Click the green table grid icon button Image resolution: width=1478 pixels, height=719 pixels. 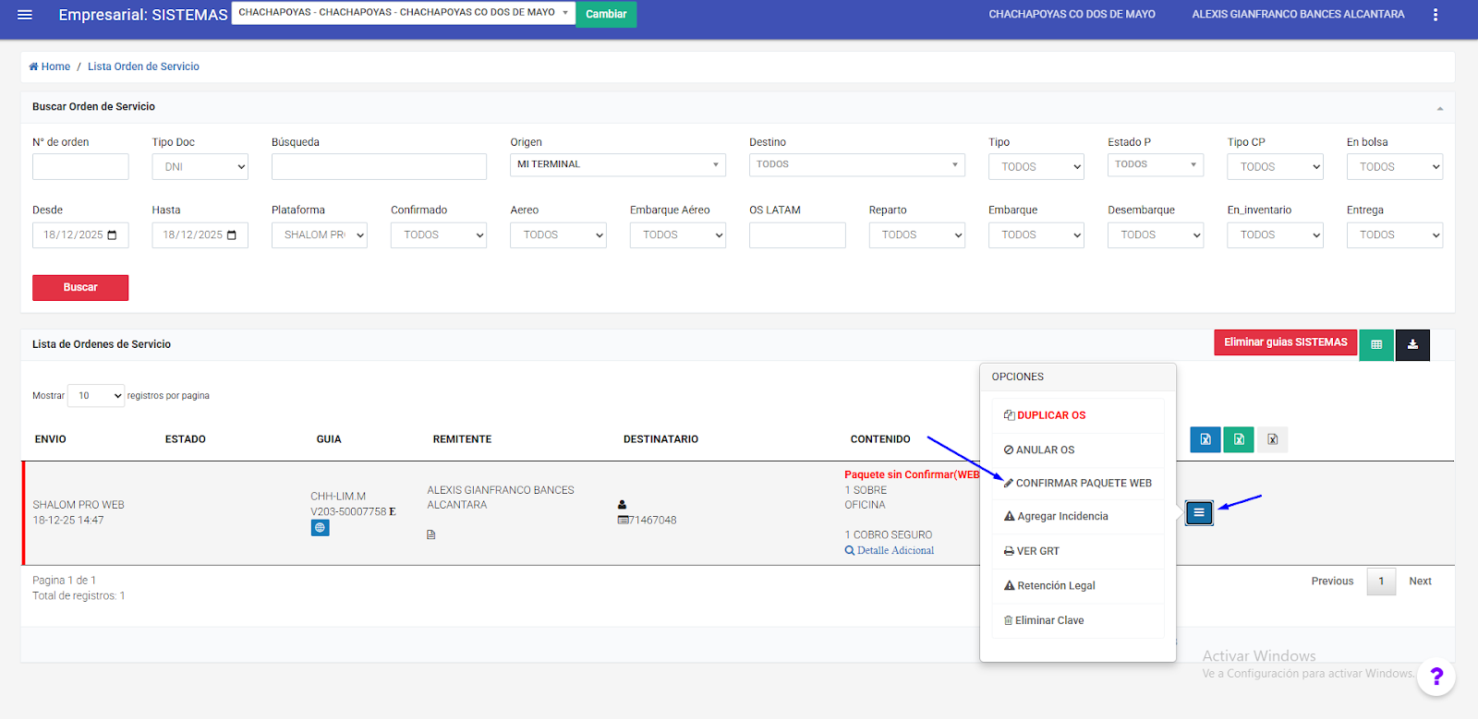[x=1375, y=344]
